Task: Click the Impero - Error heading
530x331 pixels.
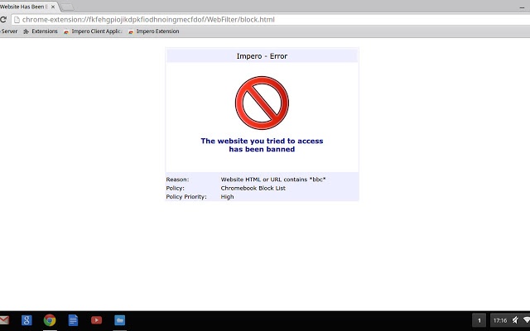Action: click(x=262, y=56)
